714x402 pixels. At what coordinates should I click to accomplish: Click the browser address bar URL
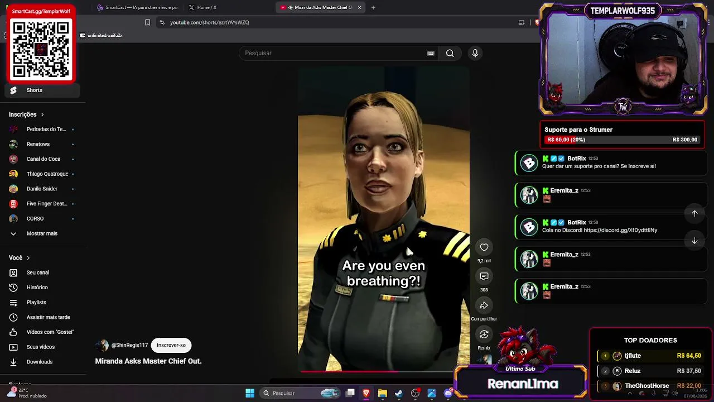click(x=210, y=22)
